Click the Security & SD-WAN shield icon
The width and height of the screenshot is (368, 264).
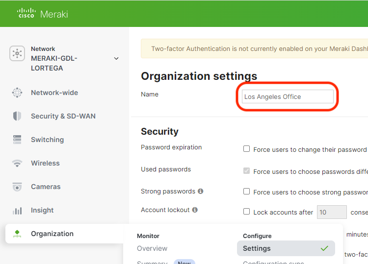17,116
